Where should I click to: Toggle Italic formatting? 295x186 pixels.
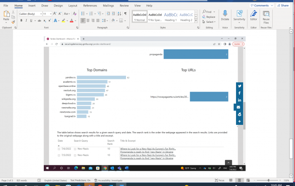point(26,21)
